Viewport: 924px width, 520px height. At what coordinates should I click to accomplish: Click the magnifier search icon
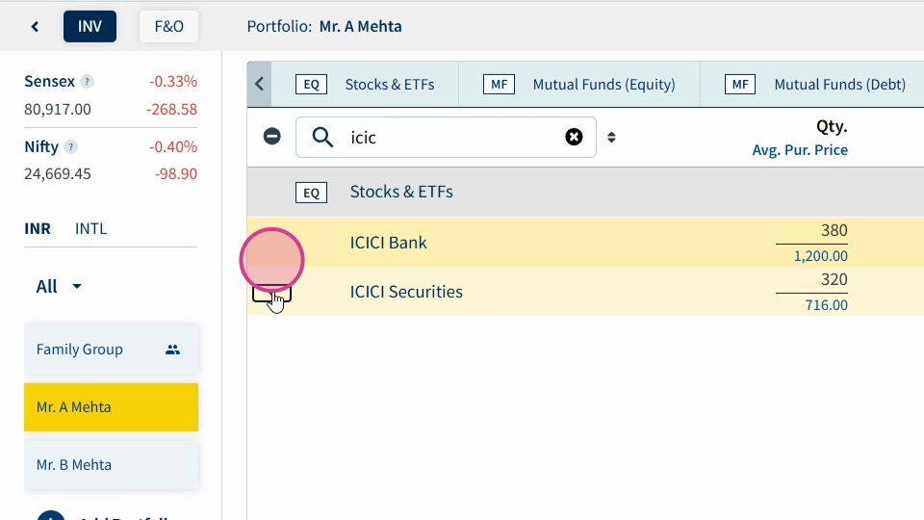[x=322, y=138]
